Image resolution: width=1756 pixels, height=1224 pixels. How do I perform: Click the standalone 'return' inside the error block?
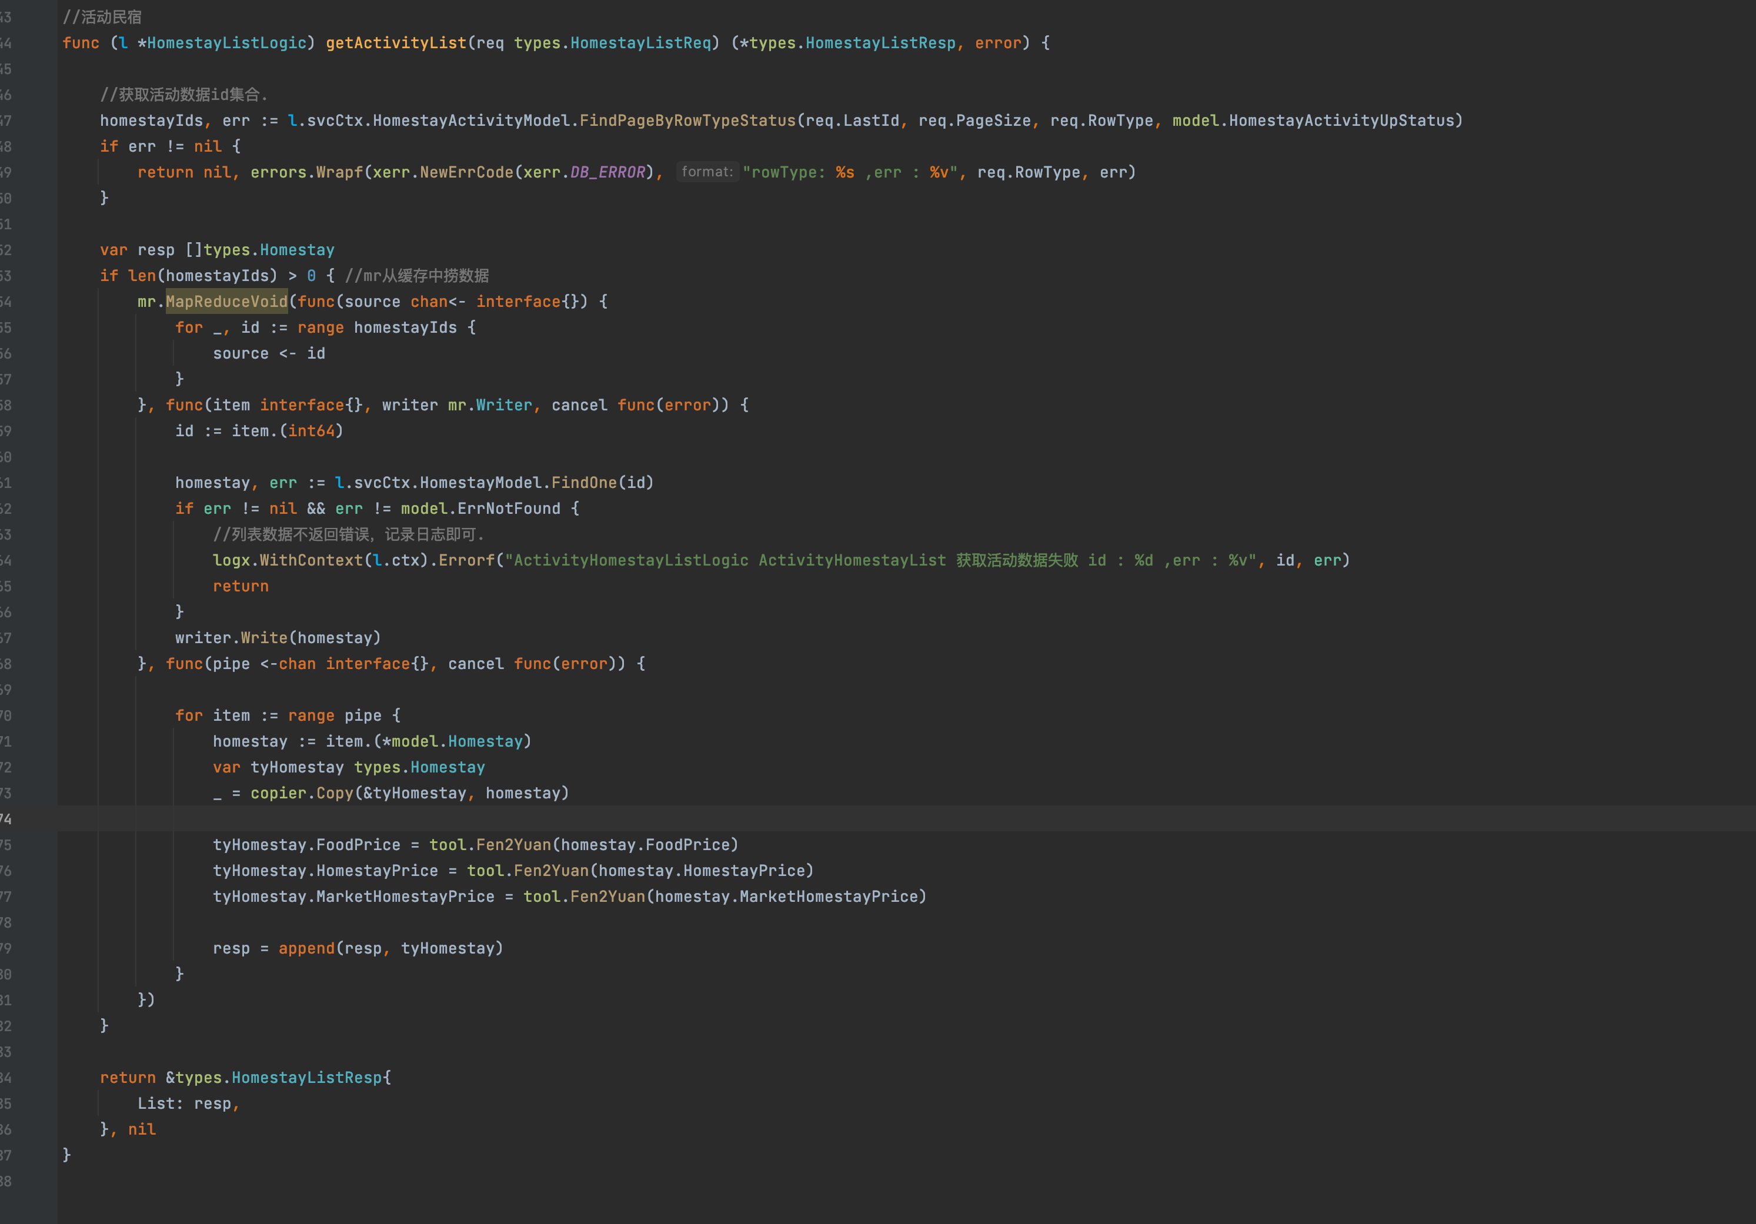coord(241,586)
